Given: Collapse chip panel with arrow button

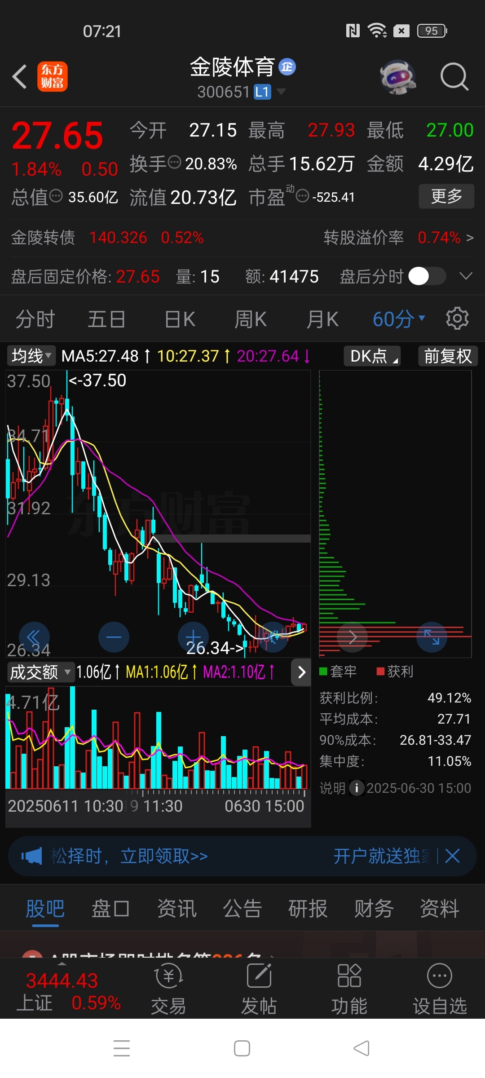Looking at the screenshot, I should pos(301,672).
